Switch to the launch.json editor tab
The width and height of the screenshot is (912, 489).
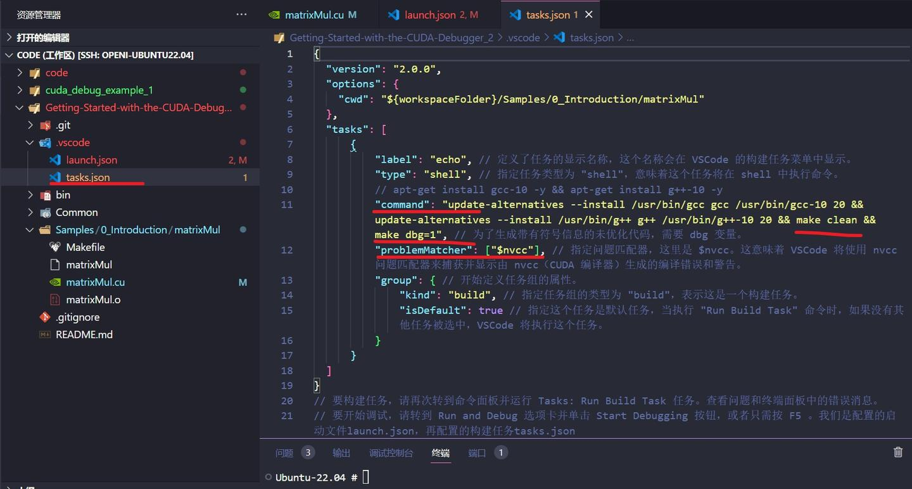coord(441,15)
